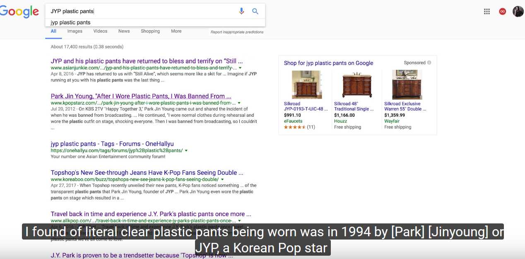Expand the asianjunkie result URL dropdown arrow
Screen dimensions: 525x259
coord(240,68)
